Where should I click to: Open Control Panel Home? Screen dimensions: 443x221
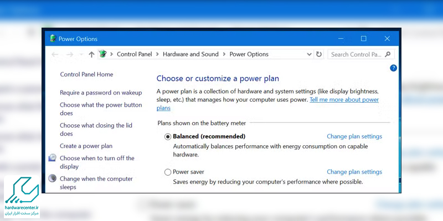pos(86,75)
